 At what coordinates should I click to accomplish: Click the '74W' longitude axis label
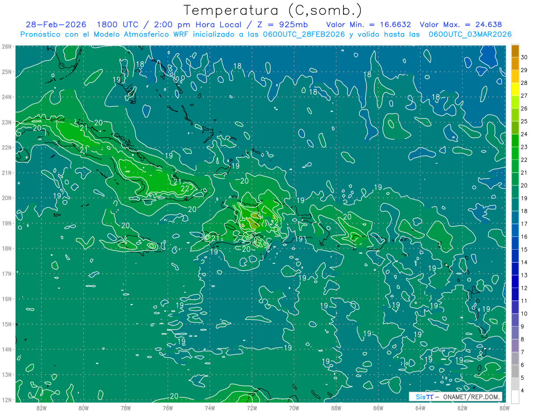210,408
